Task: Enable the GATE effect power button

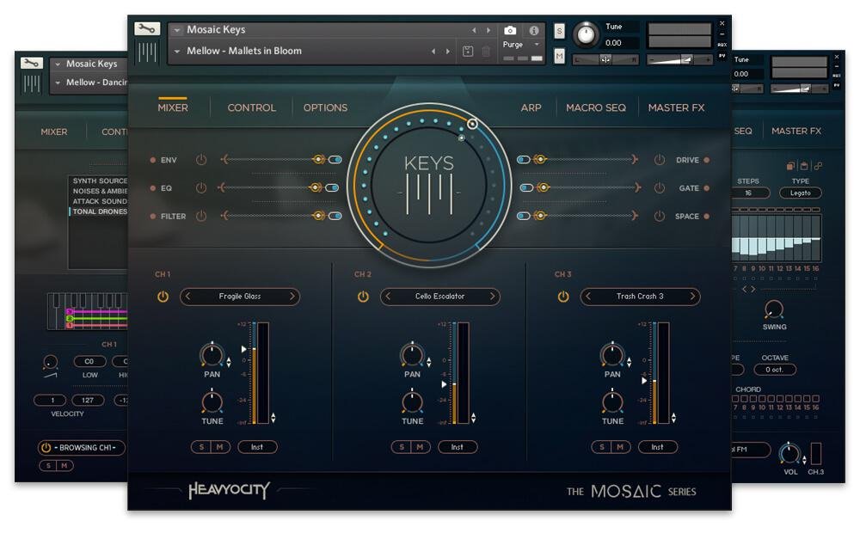Action: click(657, 187)
